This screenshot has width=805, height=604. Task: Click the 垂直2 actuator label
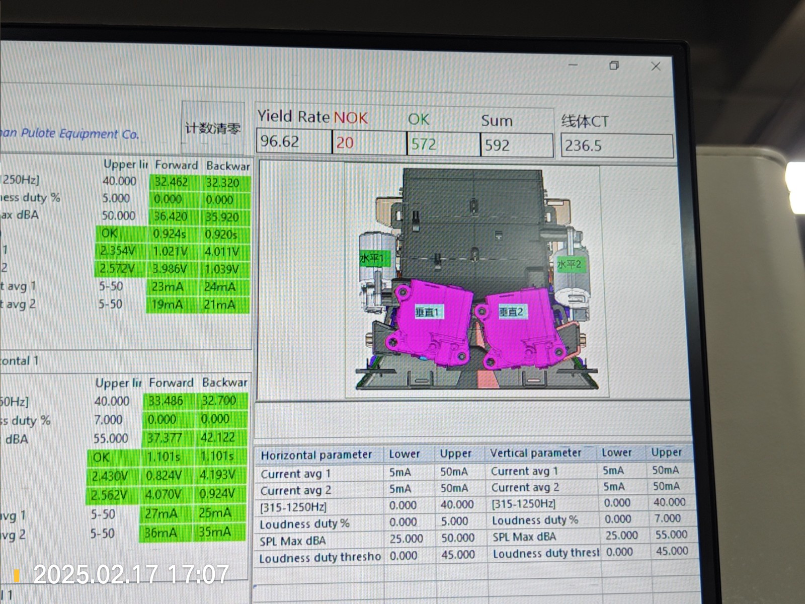[511, 312]
